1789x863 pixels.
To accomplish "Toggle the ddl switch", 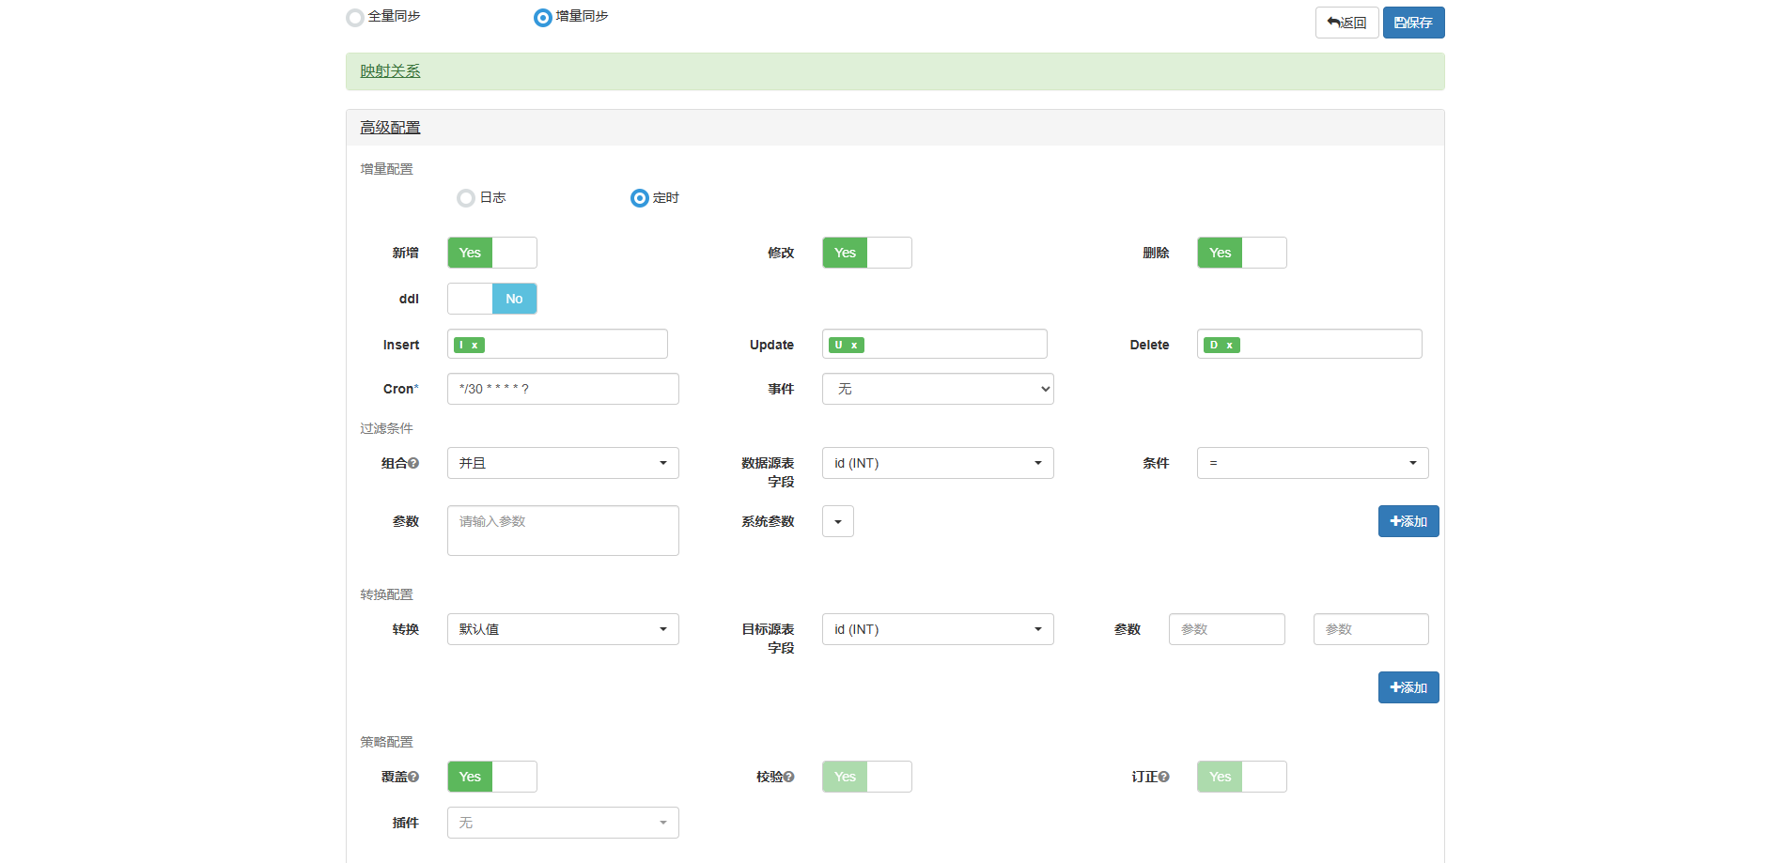I will [491, 299].
